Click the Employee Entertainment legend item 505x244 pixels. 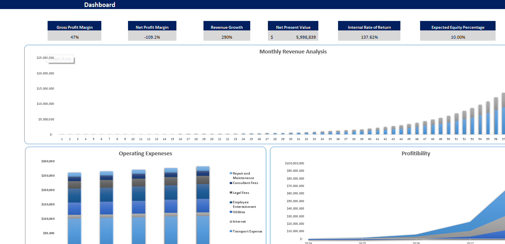pos(244,204)
